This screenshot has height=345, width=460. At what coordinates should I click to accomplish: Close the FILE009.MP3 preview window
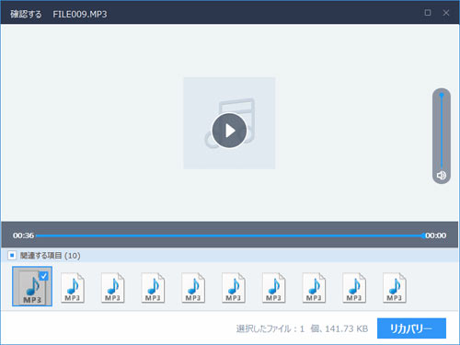tap(446, 13)
